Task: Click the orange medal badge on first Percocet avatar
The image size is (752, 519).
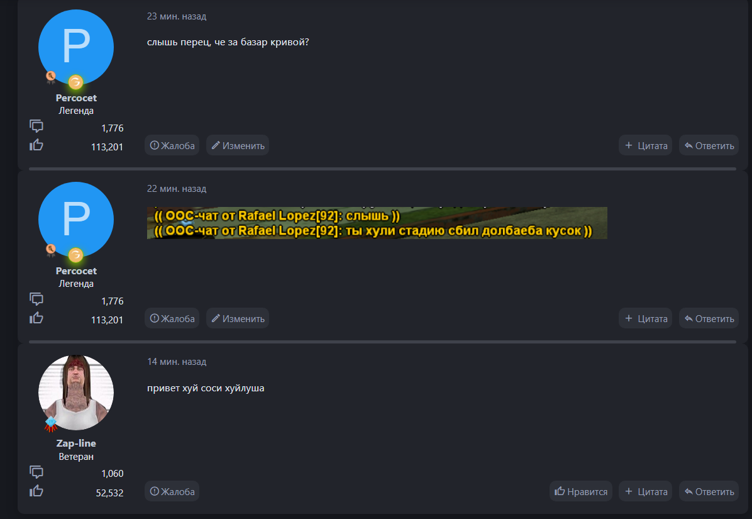Action: (x=51, y=77)
